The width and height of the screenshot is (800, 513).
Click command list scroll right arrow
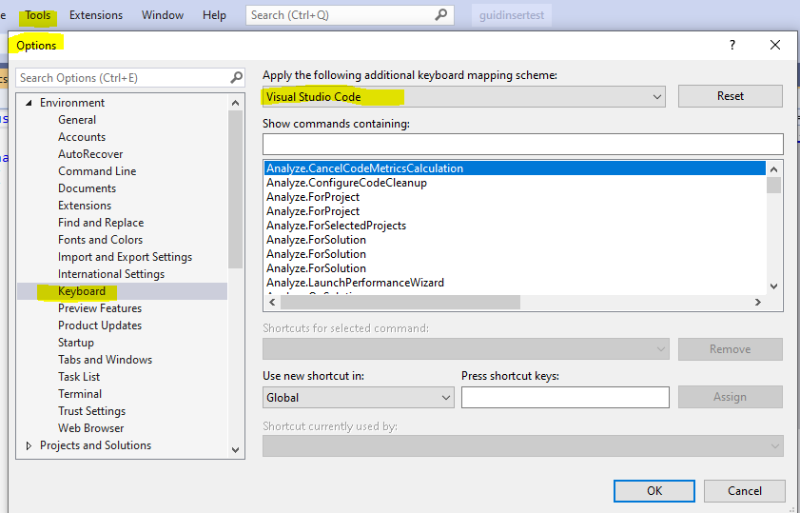[758, 303]
